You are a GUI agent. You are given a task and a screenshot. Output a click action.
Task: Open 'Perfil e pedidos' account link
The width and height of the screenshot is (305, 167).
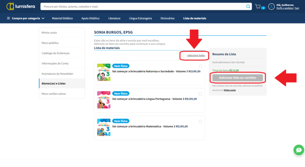click(x=285, y=8)
